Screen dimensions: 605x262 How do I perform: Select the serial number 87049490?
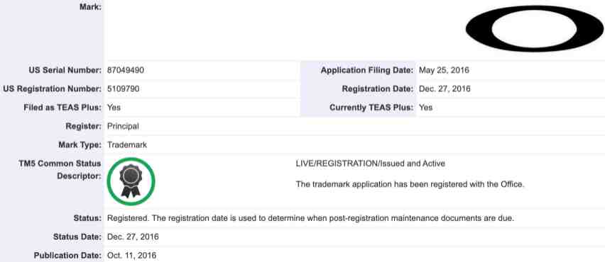click(x=126, y=70)
